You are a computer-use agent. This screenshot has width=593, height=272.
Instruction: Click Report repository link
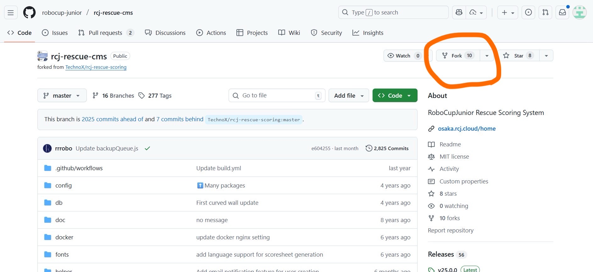pos(451,230)
